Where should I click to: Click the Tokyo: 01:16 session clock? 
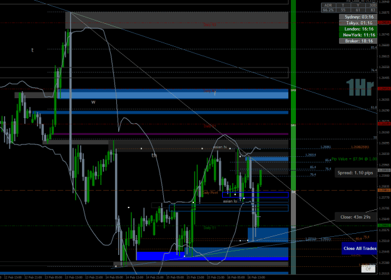click(358, 23)
